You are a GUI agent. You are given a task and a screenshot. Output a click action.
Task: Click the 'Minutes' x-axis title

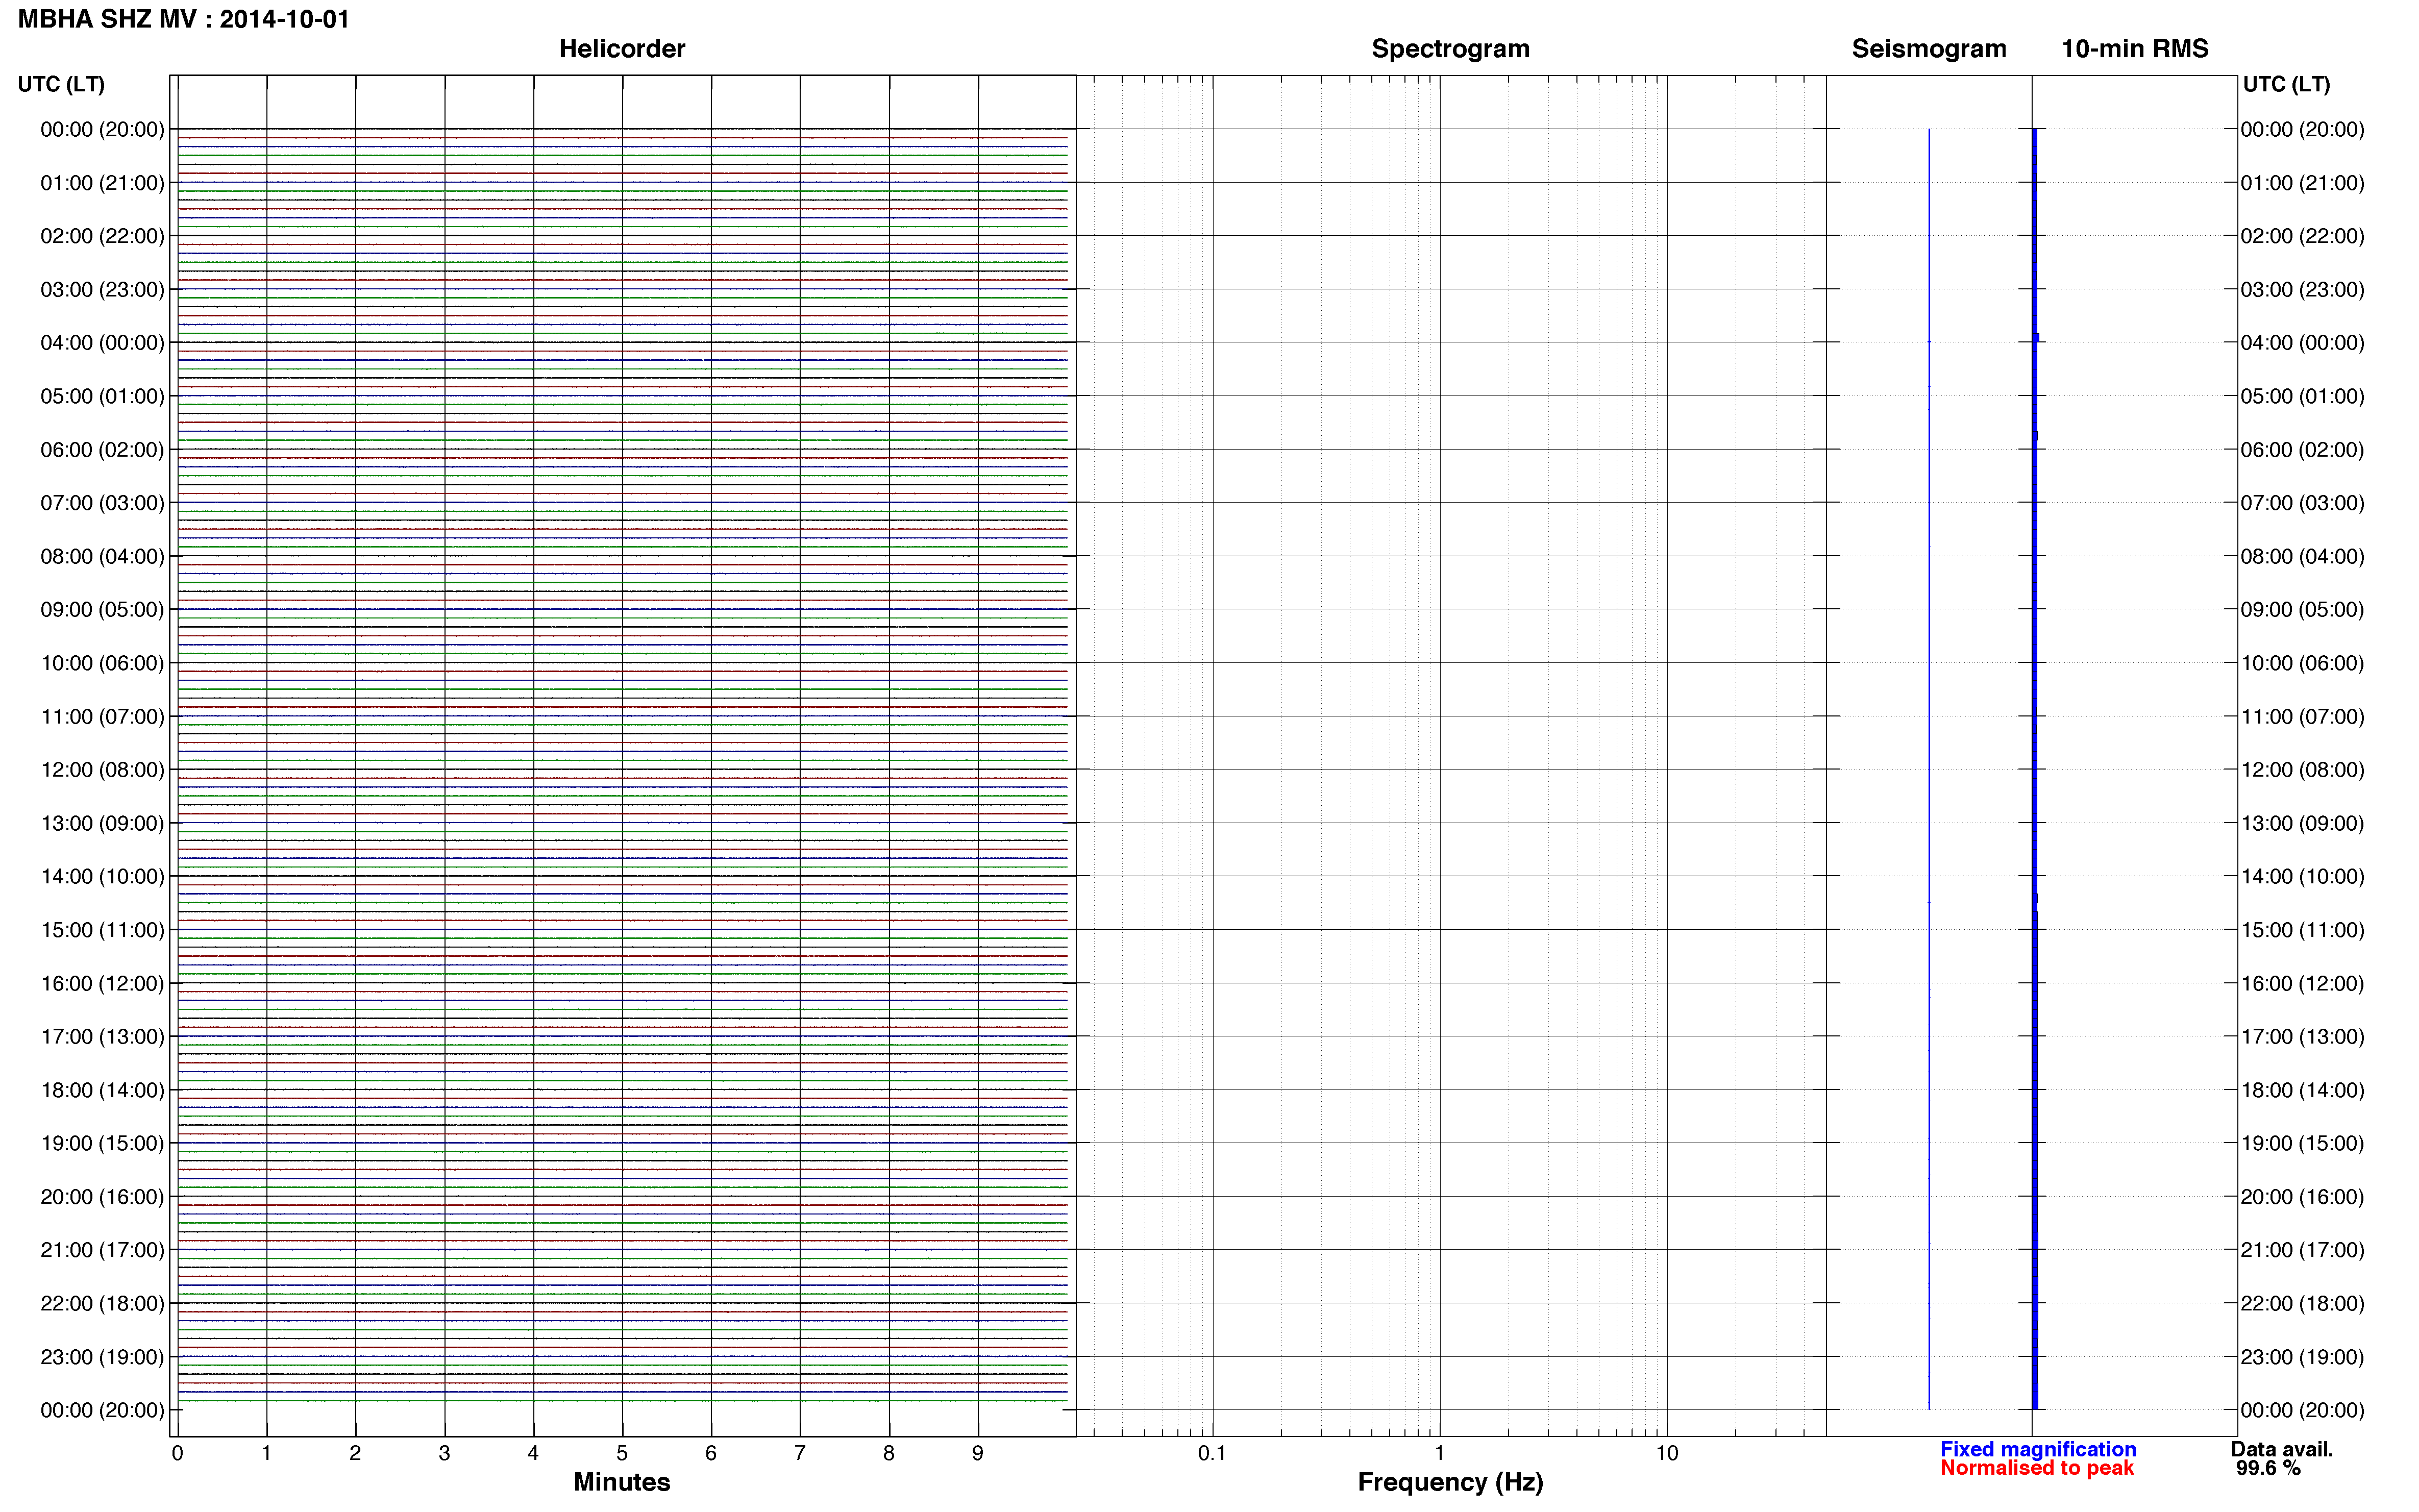point(622,1482)
